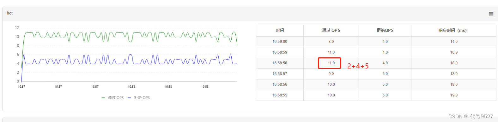Click response time 18.0 in 16:58:59 row

(x=454, y=52)
